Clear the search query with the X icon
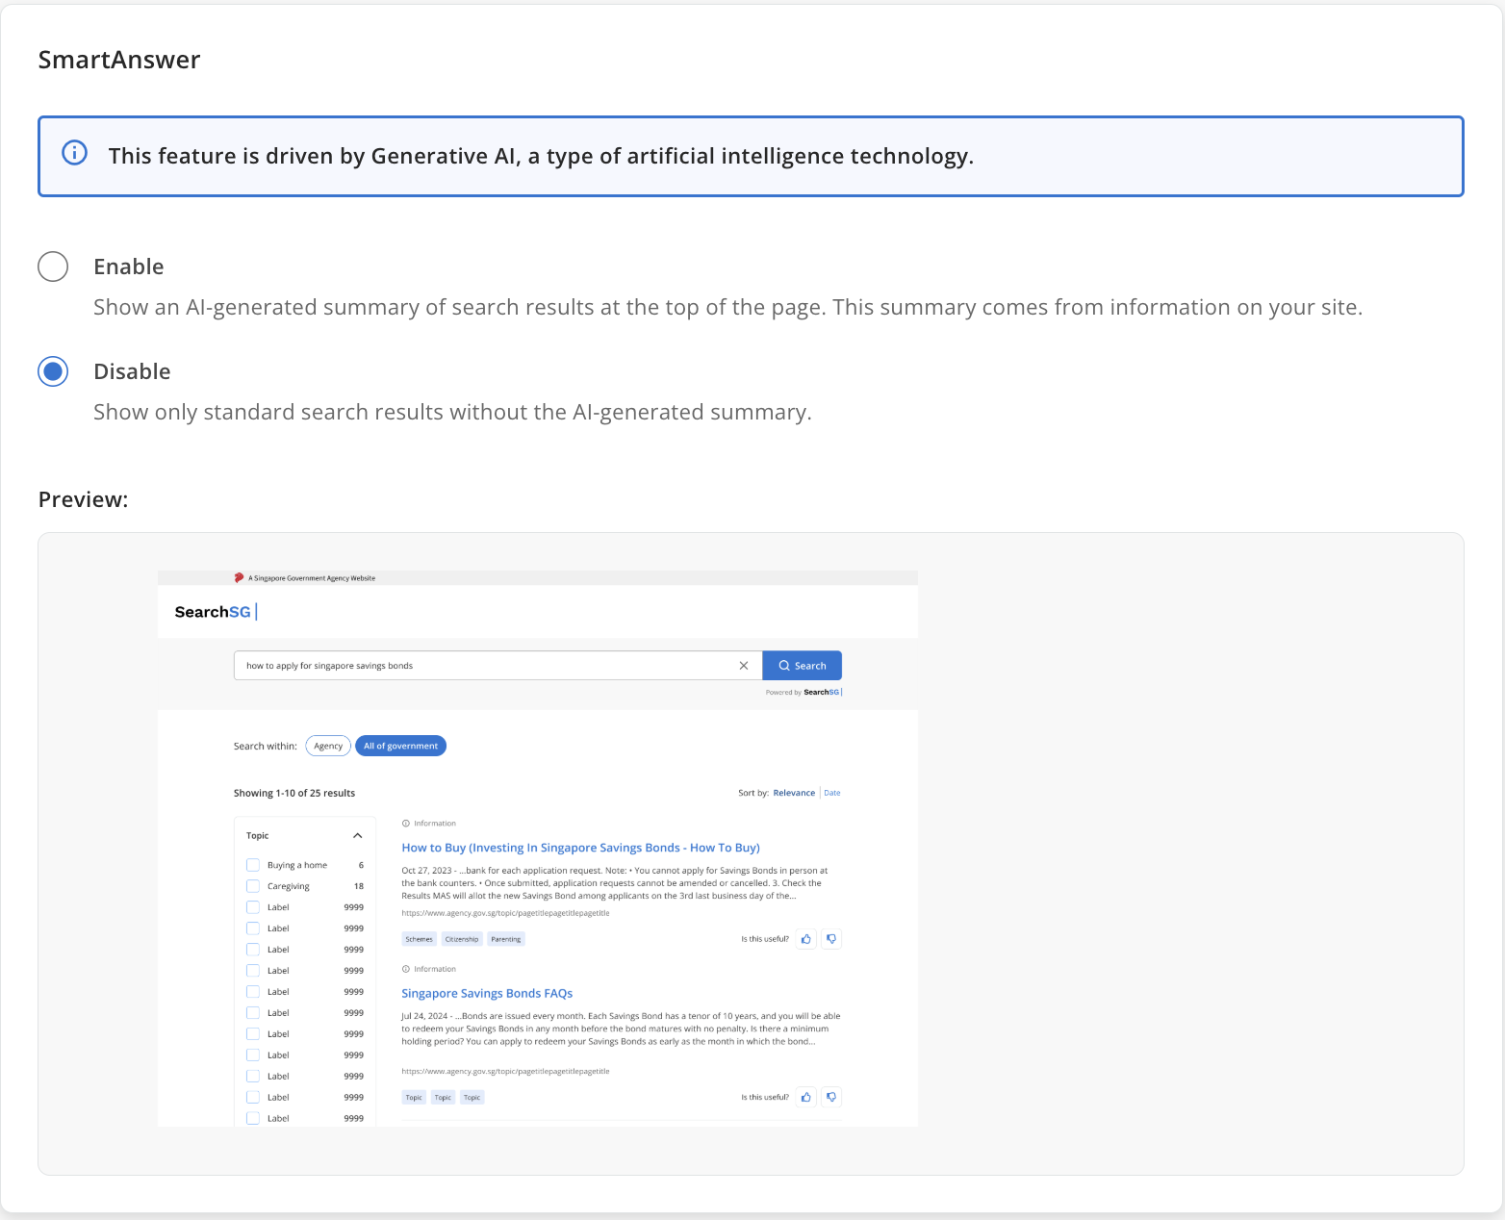The image size is (1505, 1220). click(744, 665)
